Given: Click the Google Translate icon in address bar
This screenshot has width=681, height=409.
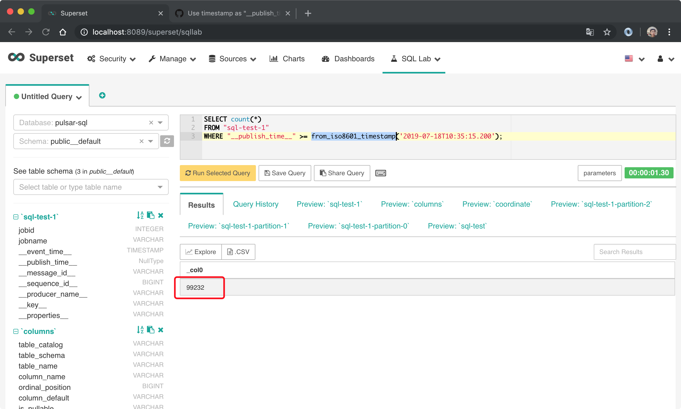Looking at the screenshot, I should tap(589, 32).
